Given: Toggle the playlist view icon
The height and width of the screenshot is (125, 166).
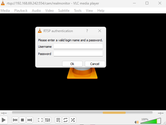Looking at the screenshot, I should click(x=58, y=120).
